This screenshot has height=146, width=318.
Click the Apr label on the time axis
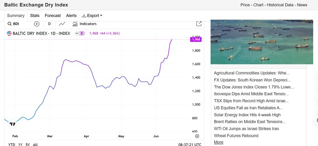tap(86, 136)
